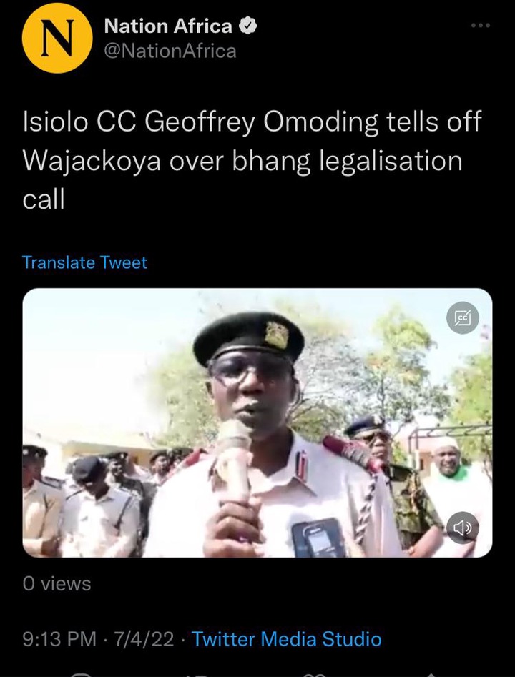Viewport: 515px width, 677px height.
Task: Tap the 0 views counter
Action: pos(57,584)
